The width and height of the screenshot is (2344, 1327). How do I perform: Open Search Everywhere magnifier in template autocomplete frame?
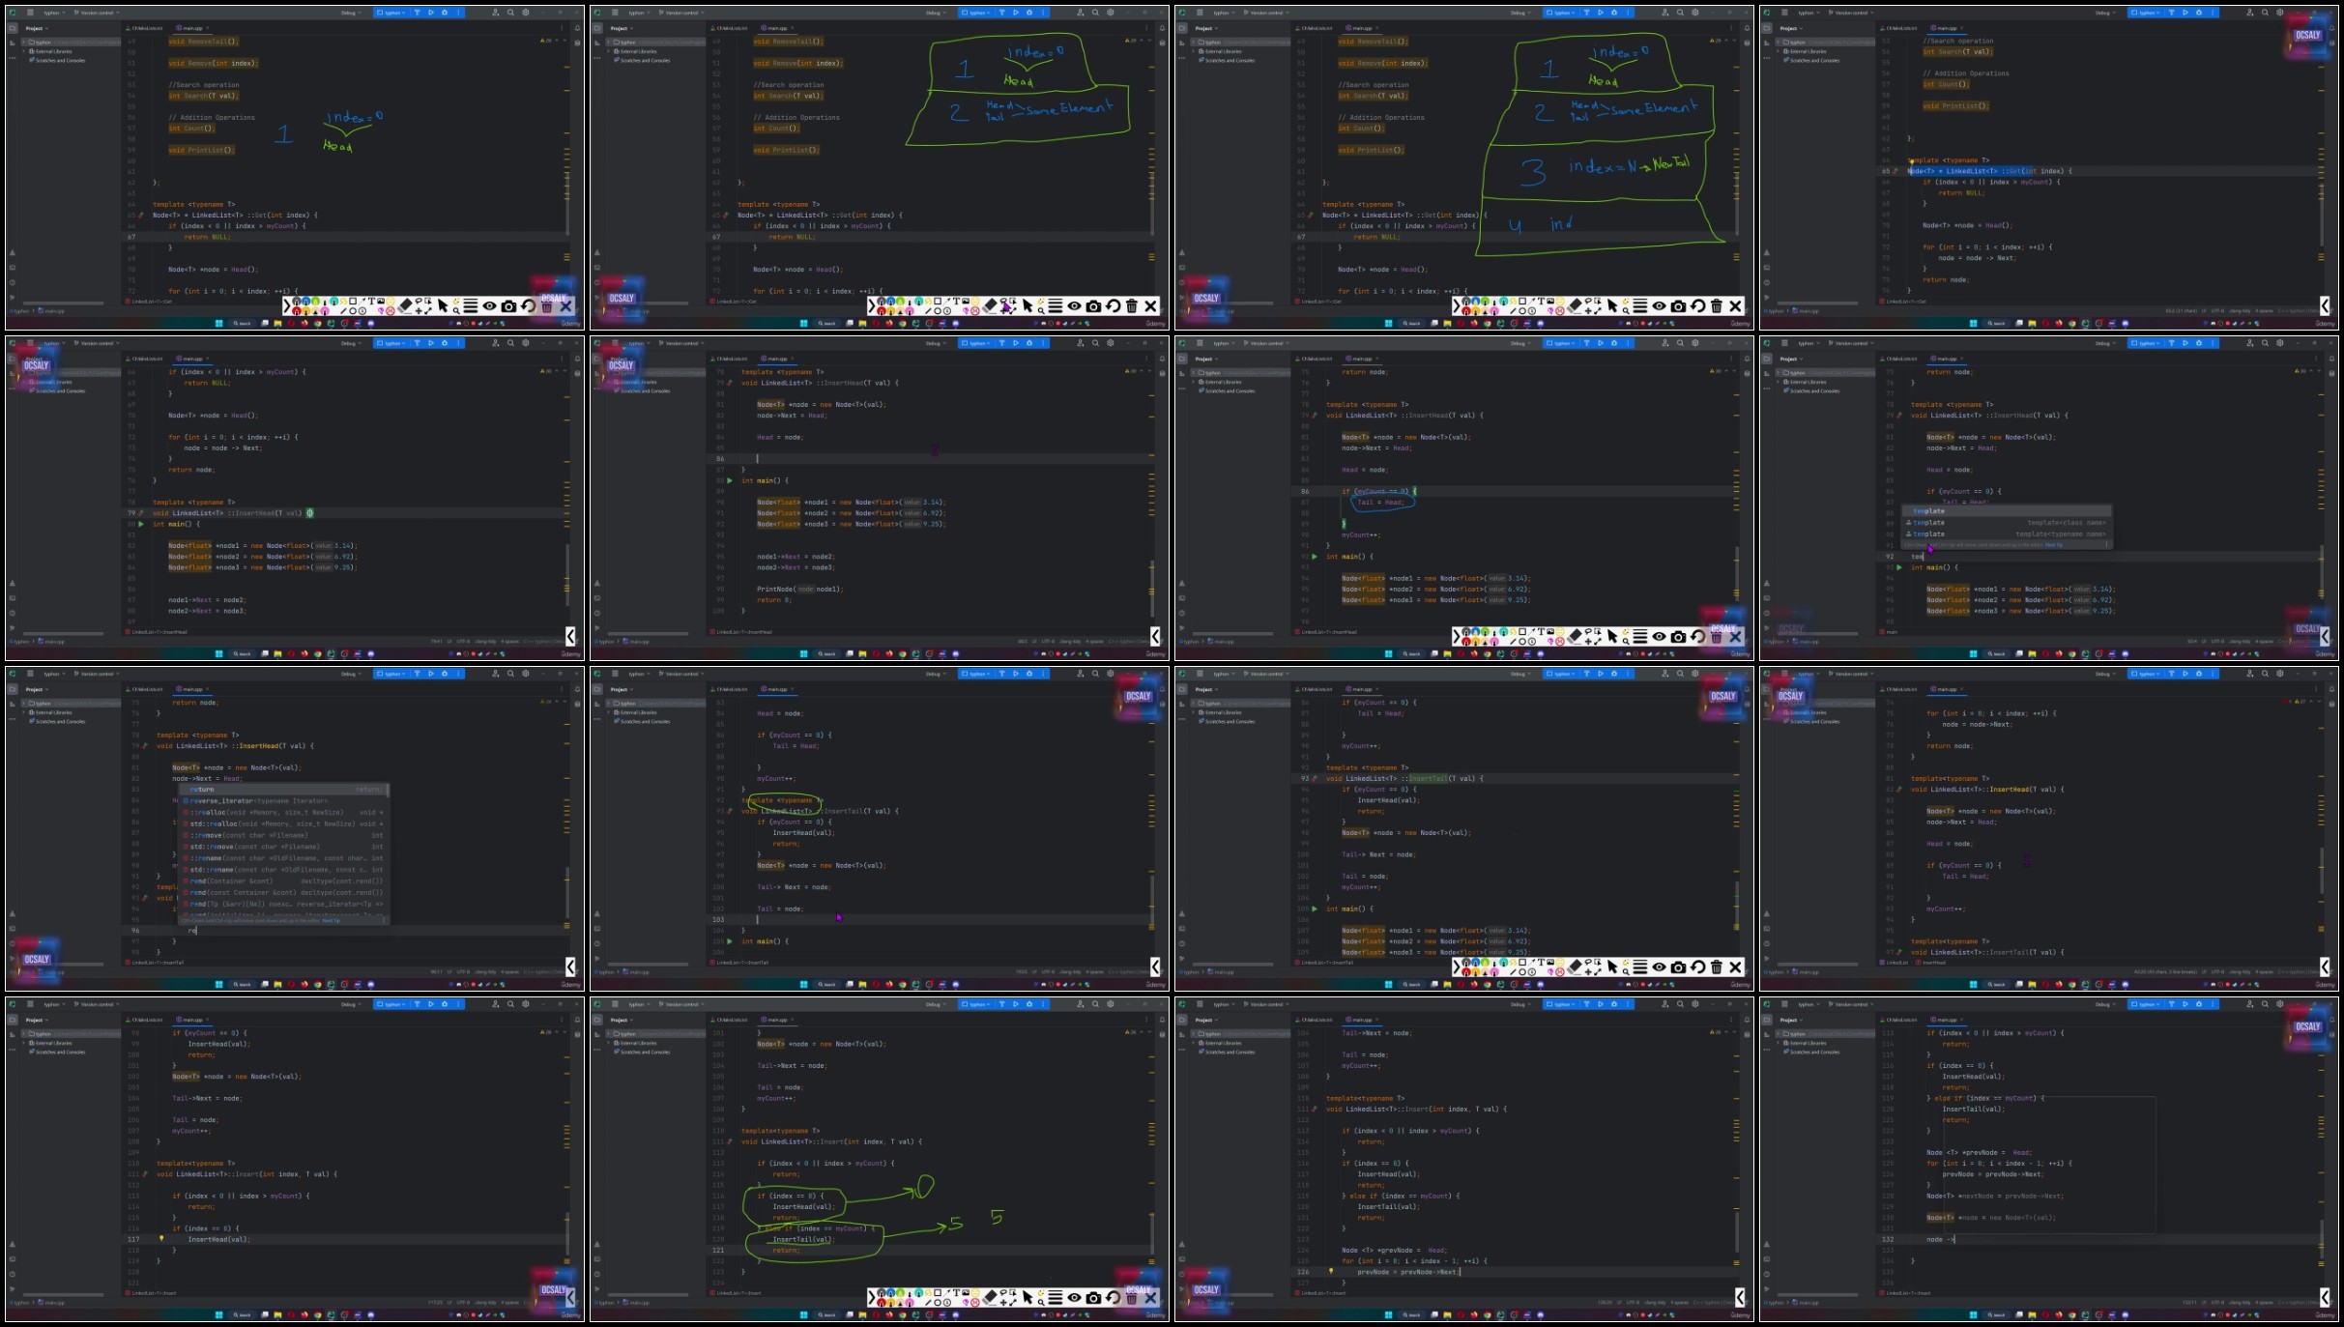[2265, 343]
